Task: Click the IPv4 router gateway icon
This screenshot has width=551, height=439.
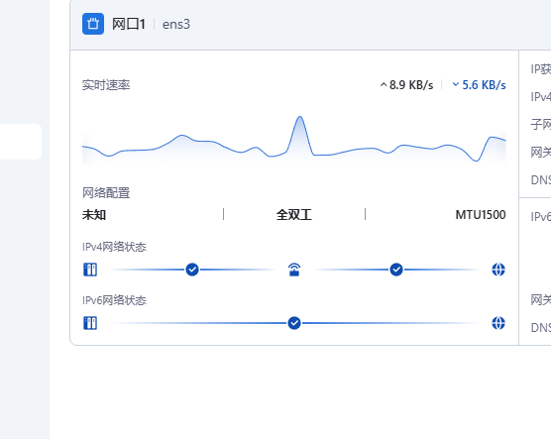Action: pos(294,270)
